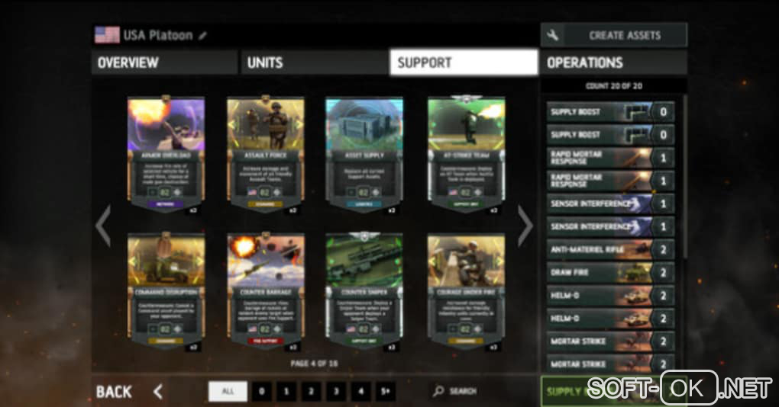Switch to the Units tab

[x=314, y=62]
